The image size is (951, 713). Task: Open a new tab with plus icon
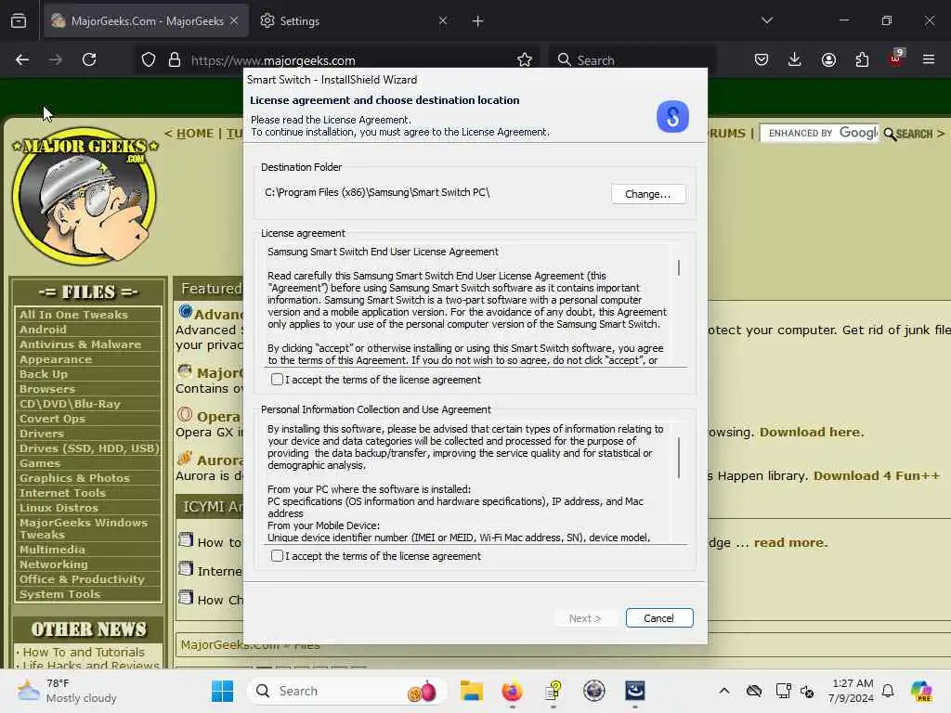click(x=478, y=21)
